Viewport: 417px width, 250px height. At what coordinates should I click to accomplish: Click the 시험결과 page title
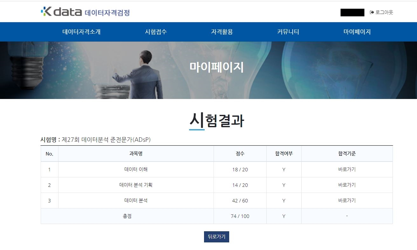(216, 121)
